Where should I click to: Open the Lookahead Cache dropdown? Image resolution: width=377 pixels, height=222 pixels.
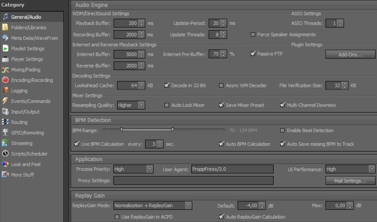pos(142,85)
